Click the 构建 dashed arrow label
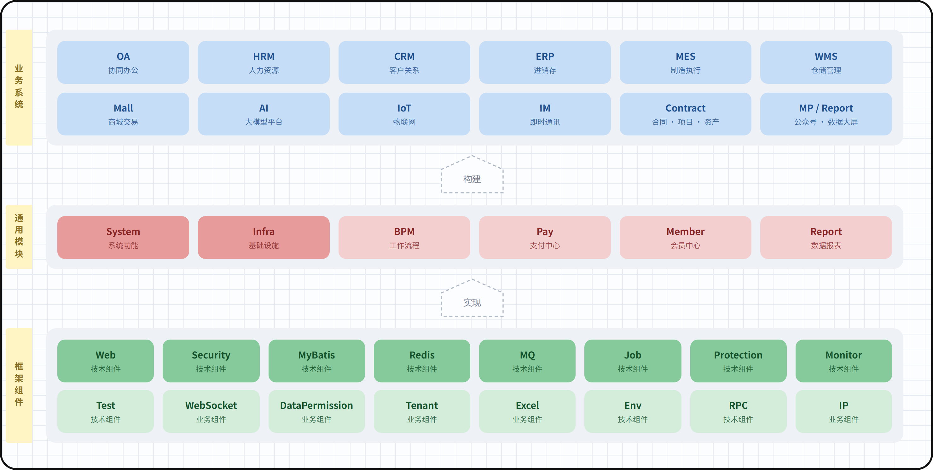Viewport: 933px width, 470px height. coord(472,175)
